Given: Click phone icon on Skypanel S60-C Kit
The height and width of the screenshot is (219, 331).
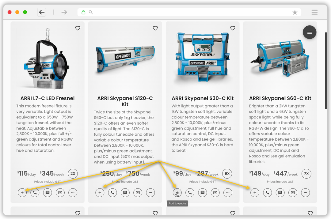Looking at the screenshot, I should (x=268, y=193).
